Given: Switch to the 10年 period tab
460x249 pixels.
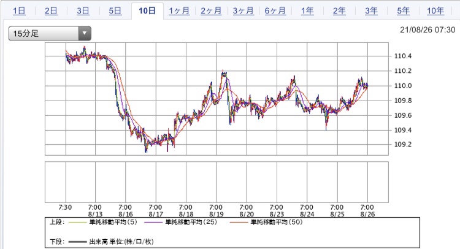Looking at the screenshot, I should coord(435,11).
